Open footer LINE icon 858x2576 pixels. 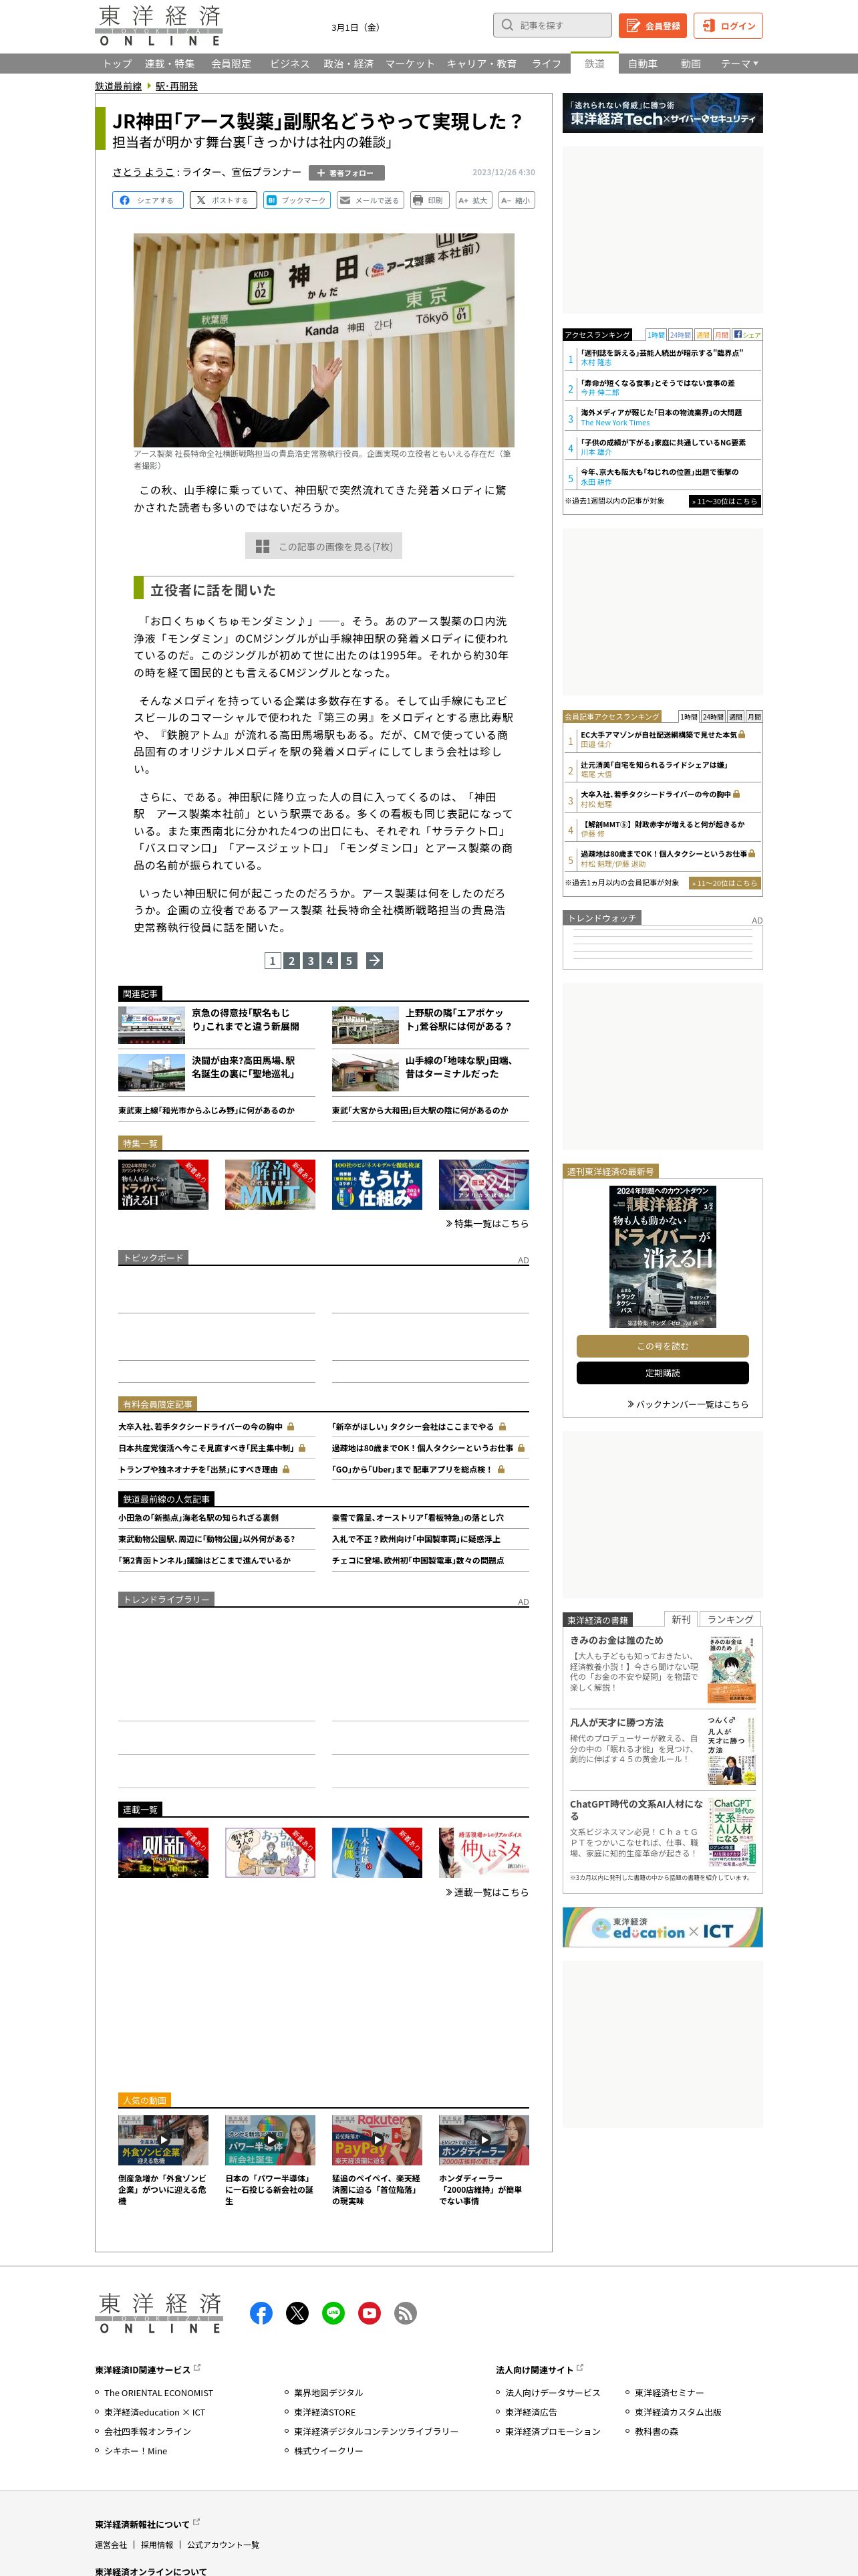[x=333, y=2313]
